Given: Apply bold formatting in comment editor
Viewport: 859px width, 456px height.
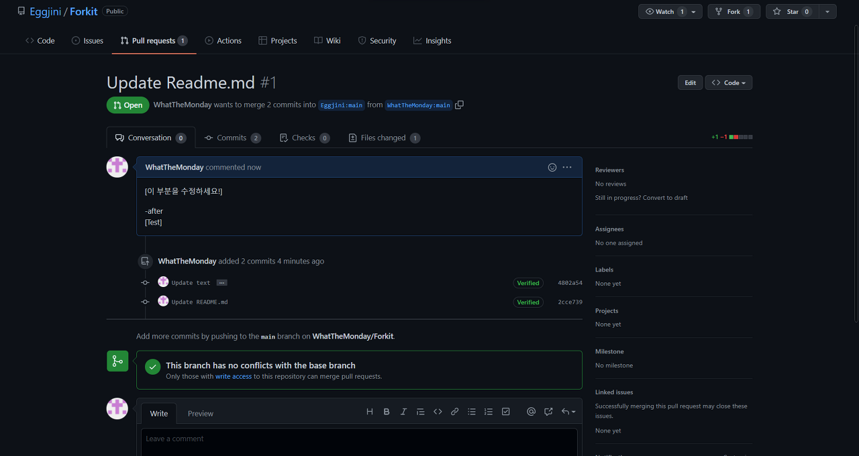Looking at the screenshot, I should coord(387,412).
